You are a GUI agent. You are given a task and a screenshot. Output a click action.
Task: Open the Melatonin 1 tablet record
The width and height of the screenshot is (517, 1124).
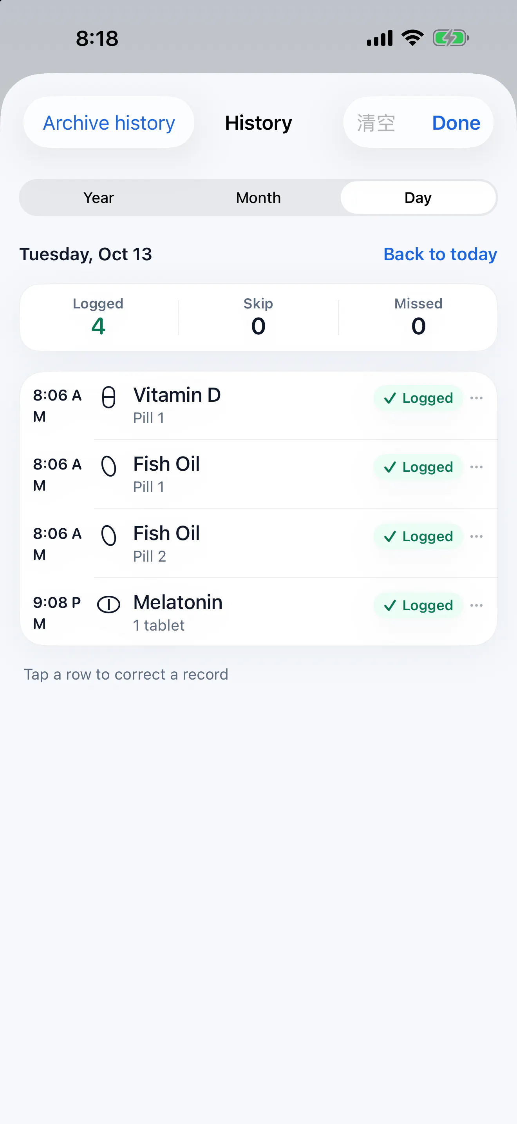(x=258, y=612)
